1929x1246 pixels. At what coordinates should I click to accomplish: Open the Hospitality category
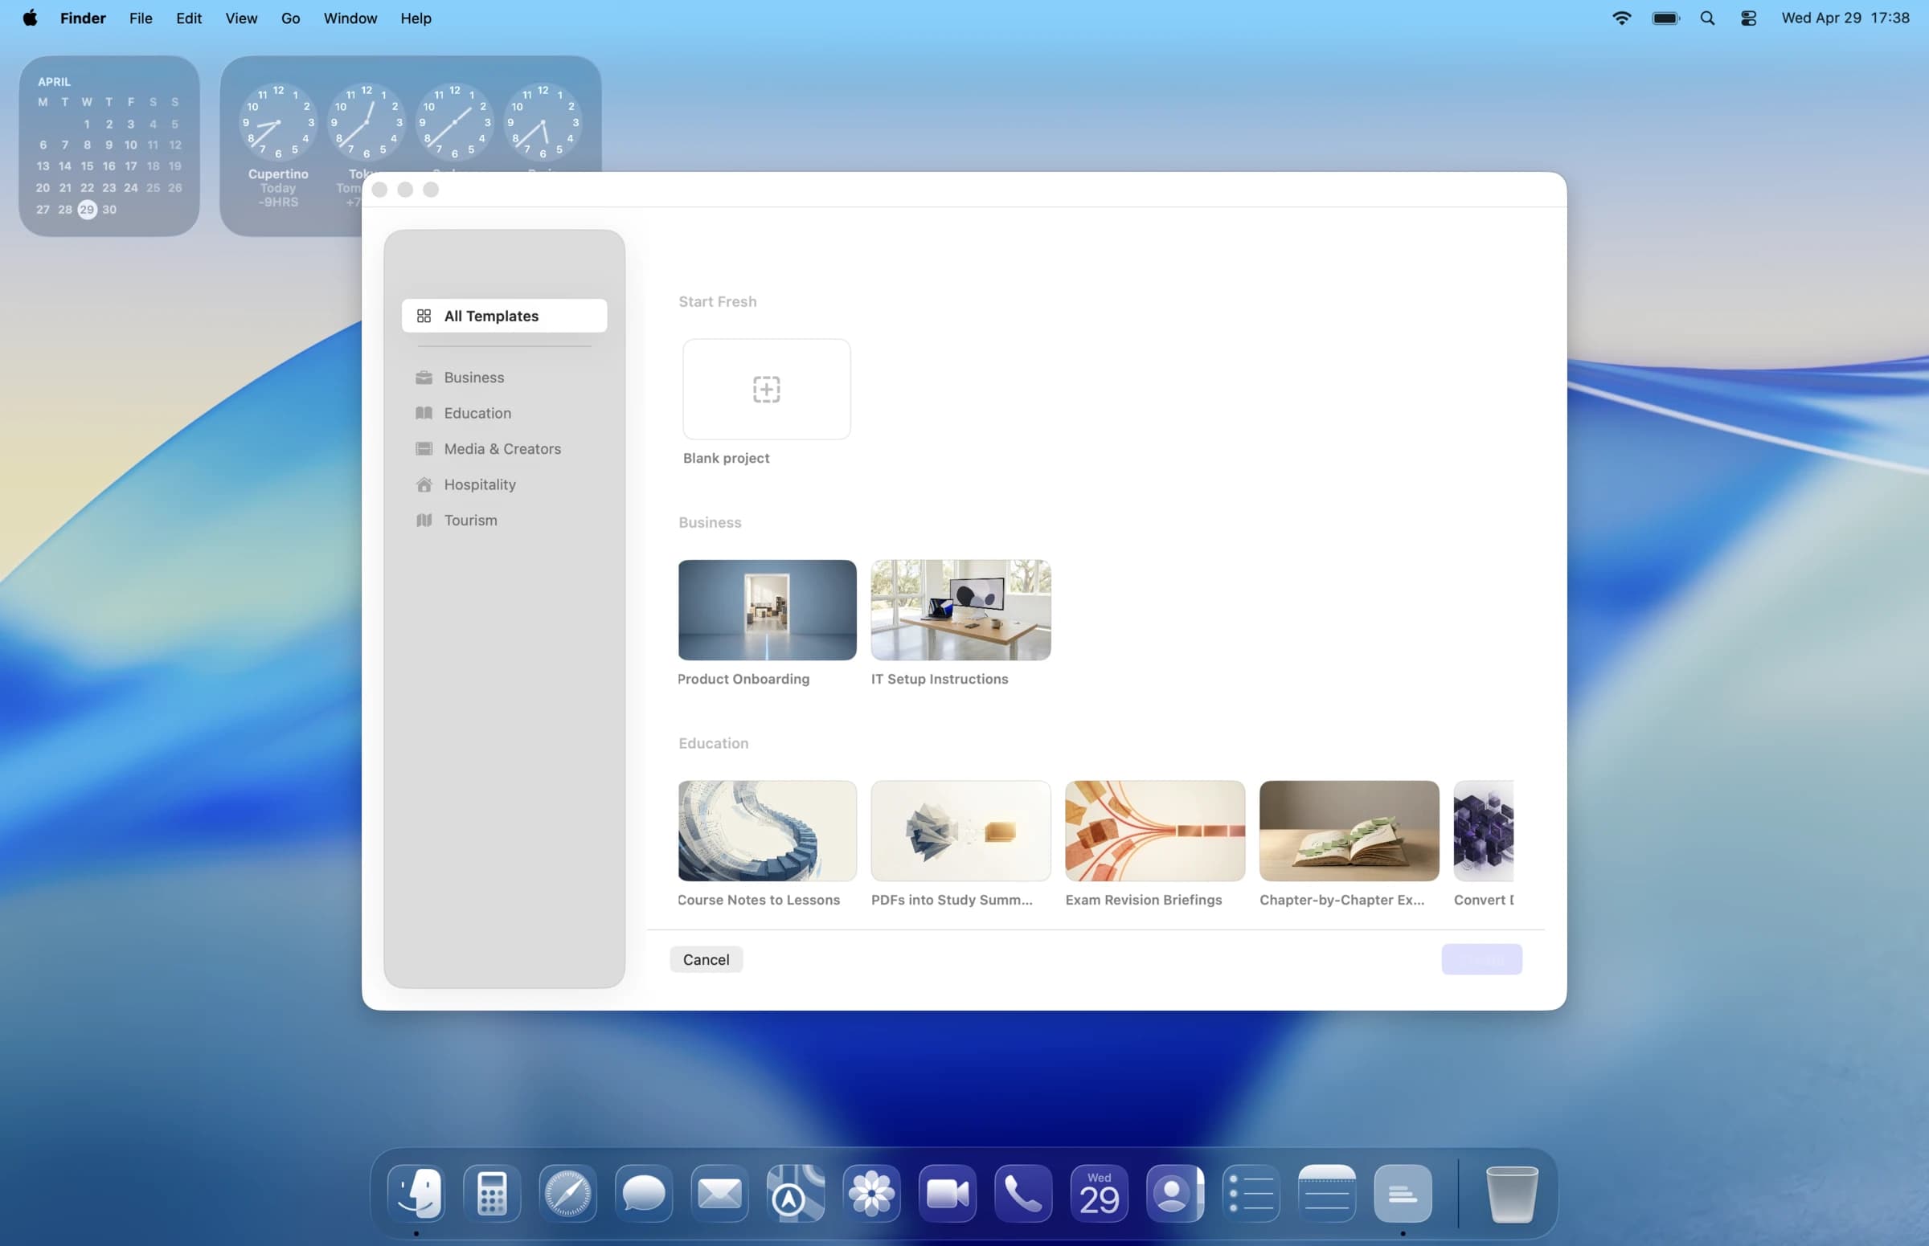tap(504, 484)
